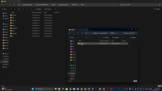Viewport: 162px width, 91px height.
Task: Open Microsoft Edge from the taskbar
Action: (x=63, y=89)
